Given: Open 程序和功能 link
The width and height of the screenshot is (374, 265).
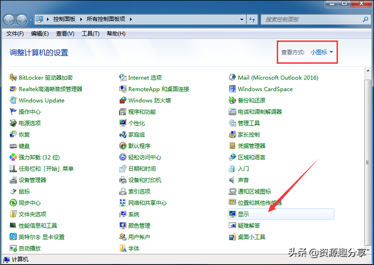Looking at the screenshot, I should point(142,111).
